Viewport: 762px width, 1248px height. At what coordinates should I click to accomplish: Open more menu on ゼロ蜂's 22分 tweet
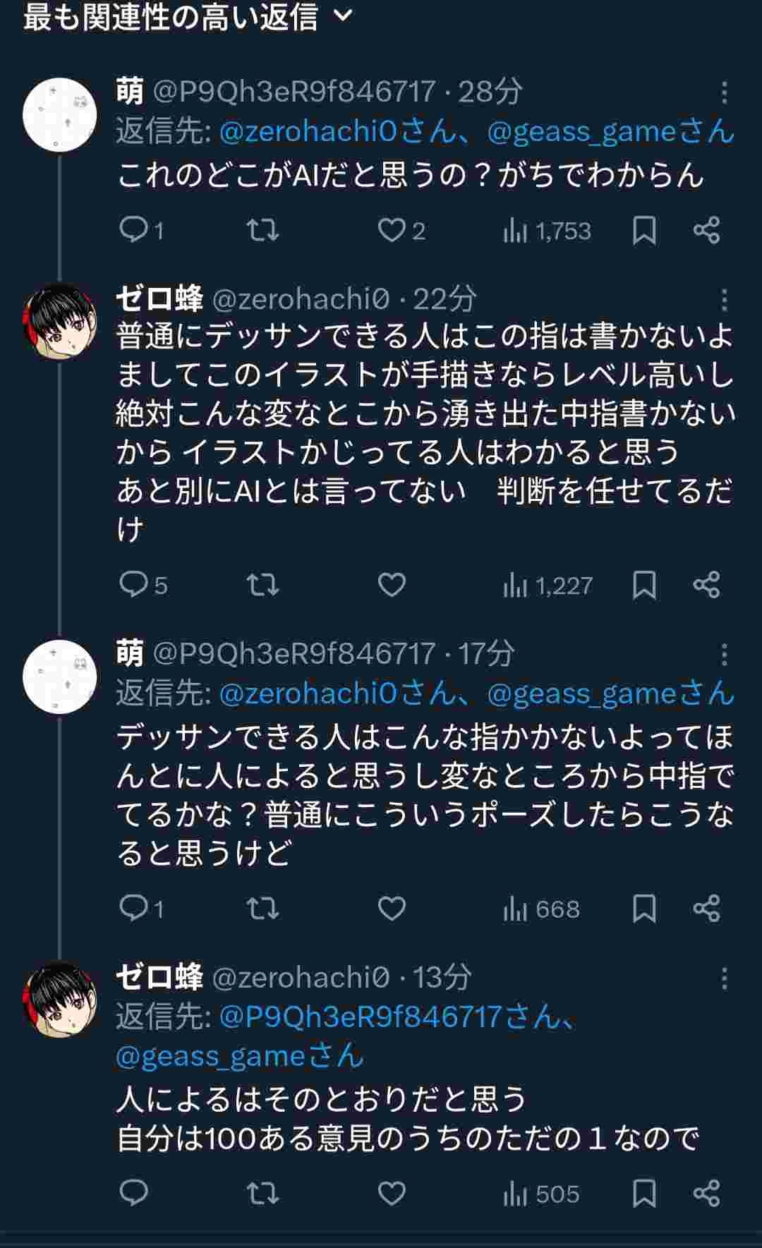724,301
